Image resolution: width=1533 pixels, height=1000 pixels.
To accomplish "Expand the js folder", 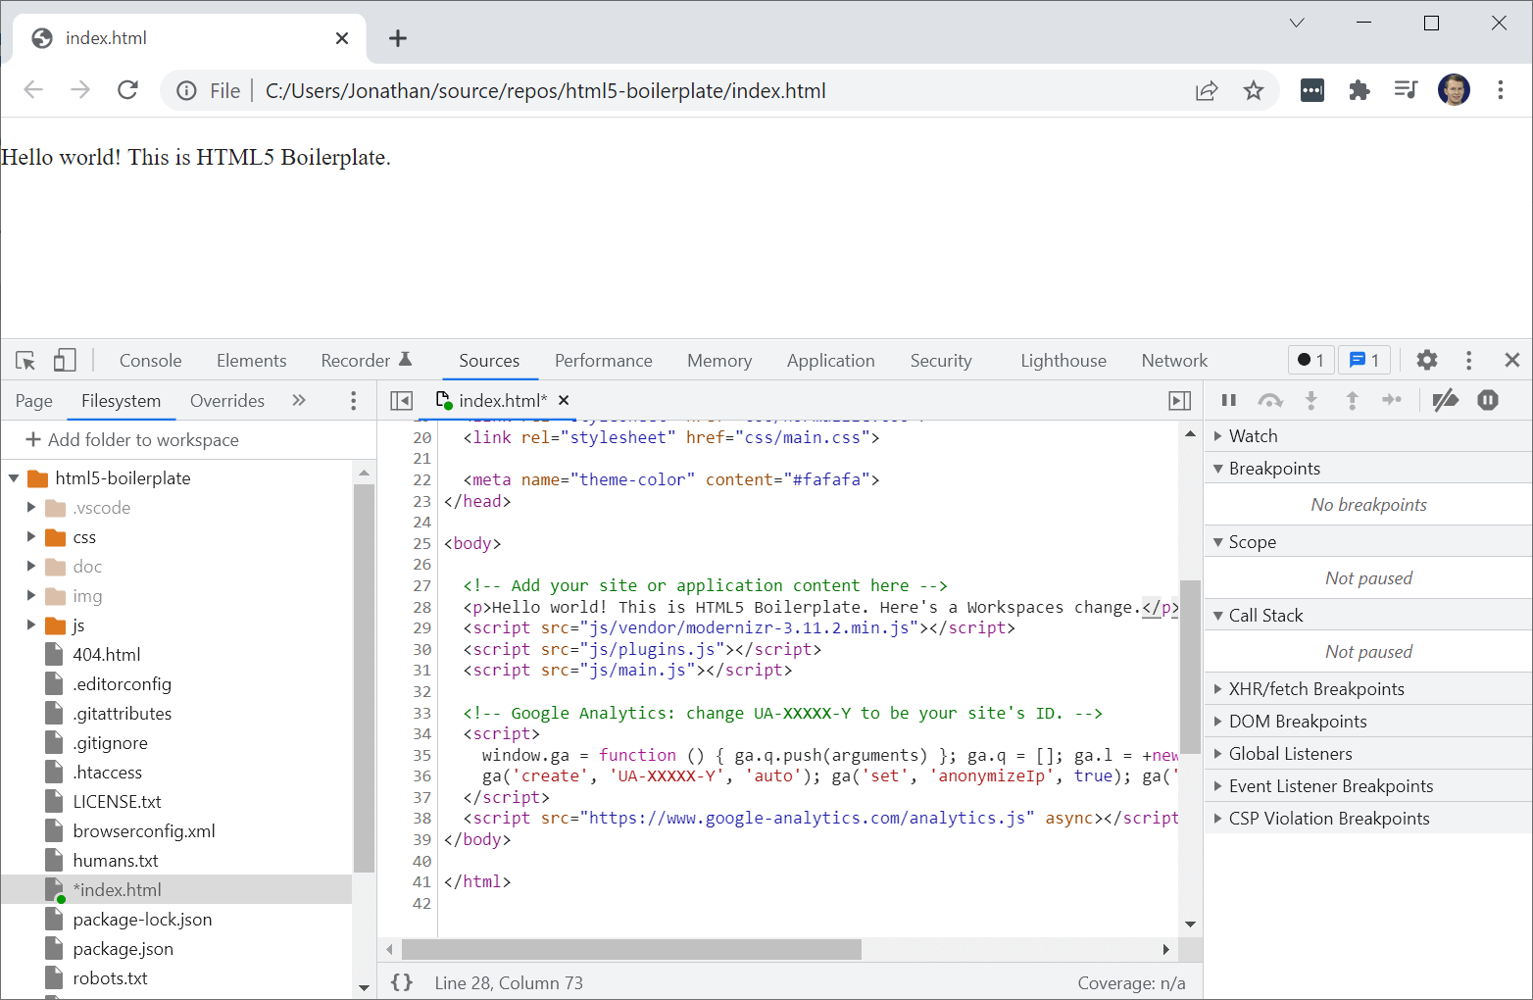I will pyautogui.click(x=30, y=625).
